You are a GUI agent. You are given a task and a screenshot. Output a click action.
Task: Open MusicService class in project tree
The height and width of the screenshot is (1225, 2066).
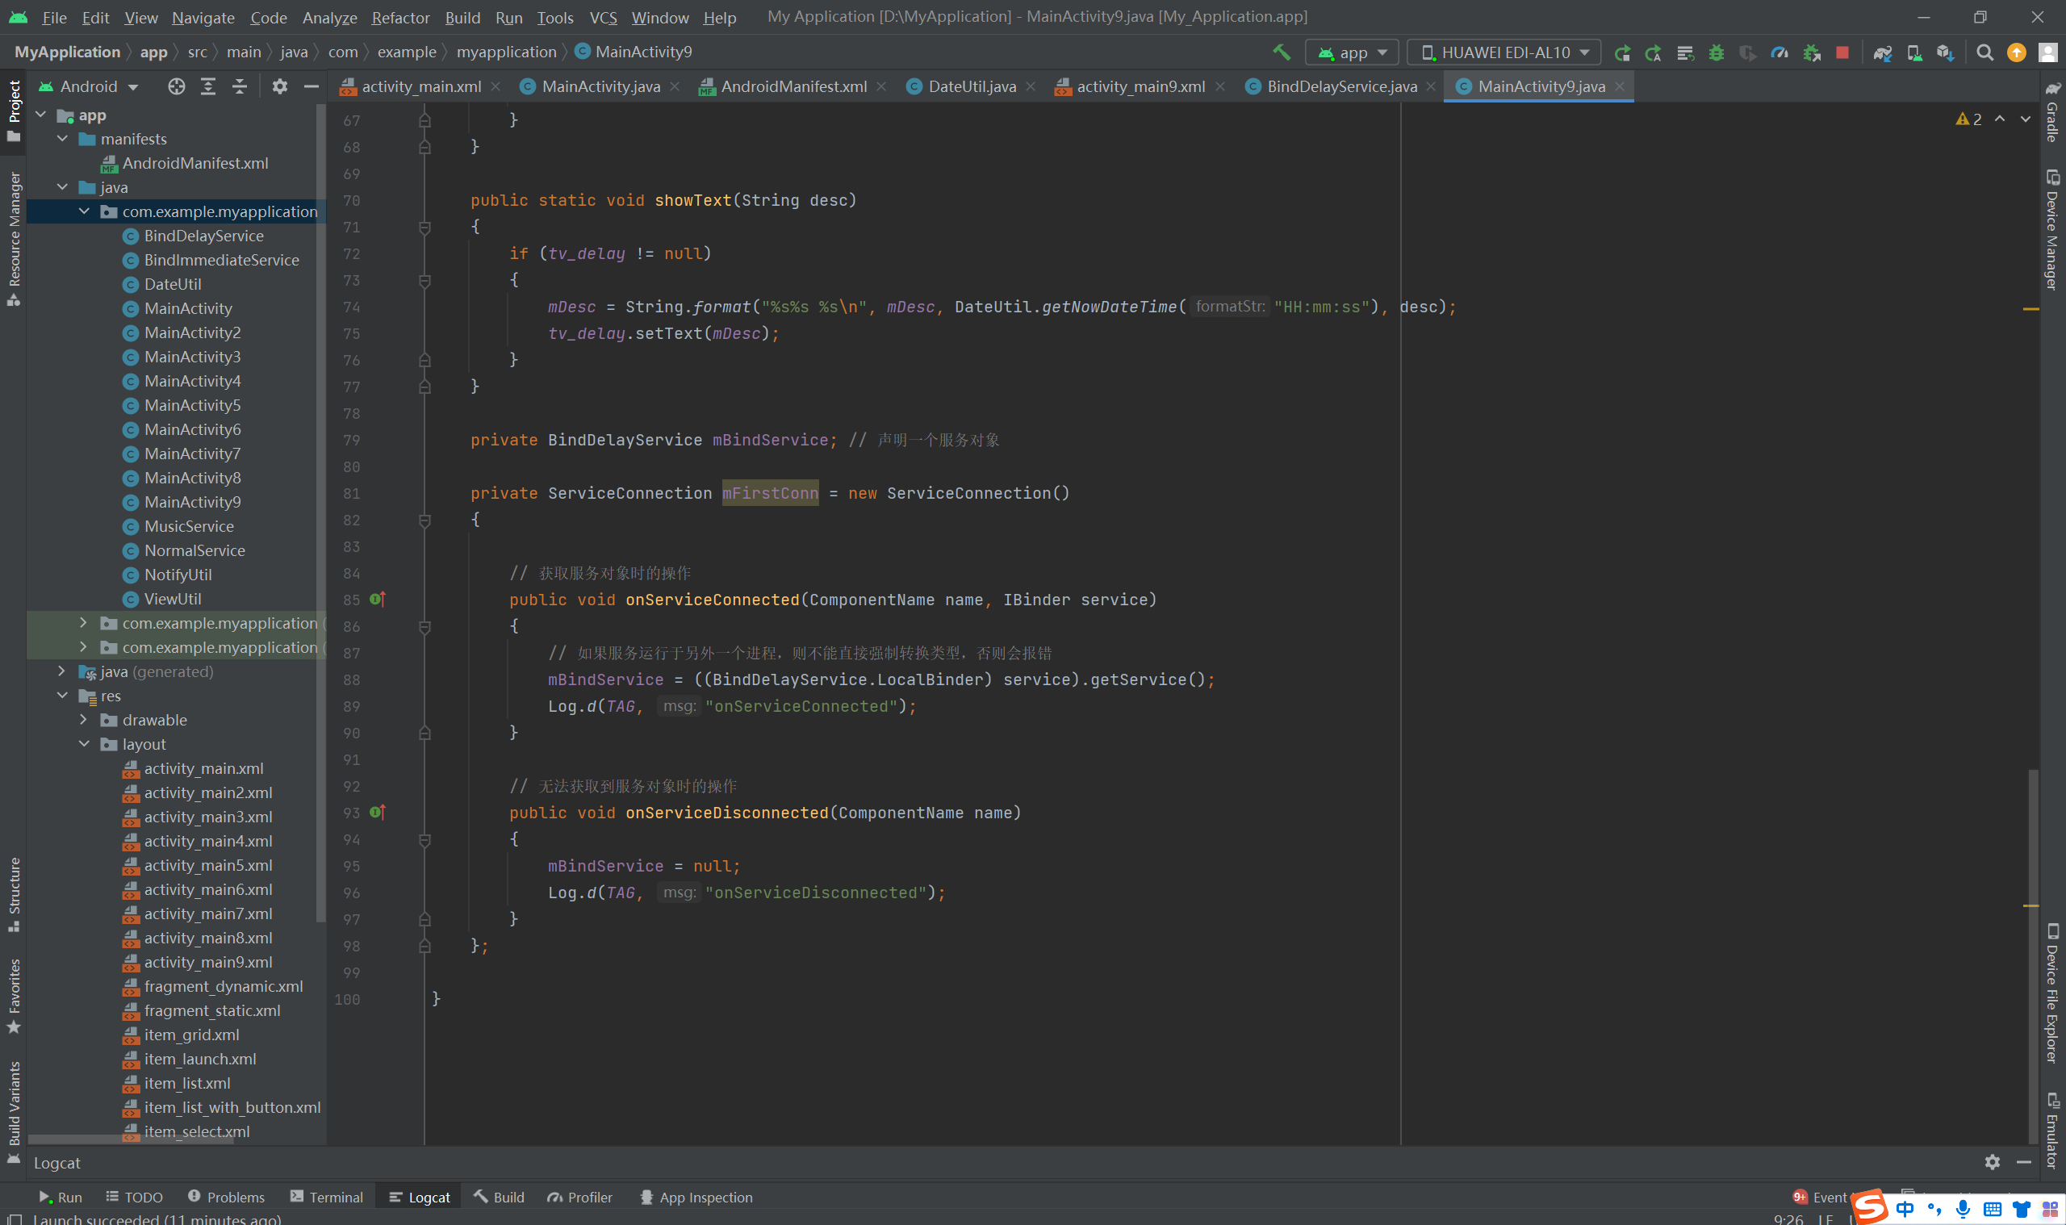(x=188, y=526)
